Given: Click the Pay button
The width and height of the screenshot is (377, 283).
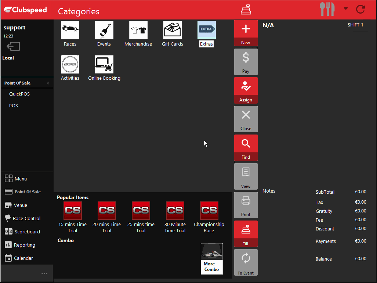Looking at the screenshot, I should pyautogui.click(x=246, y=62).
